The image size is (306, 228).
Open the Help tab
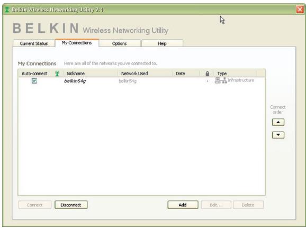pos(162,43)
